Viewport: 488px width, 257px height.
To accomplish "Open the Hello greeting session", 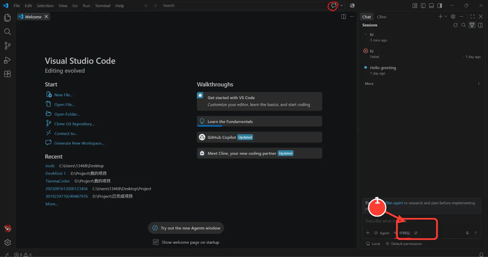I will point(422,70).
